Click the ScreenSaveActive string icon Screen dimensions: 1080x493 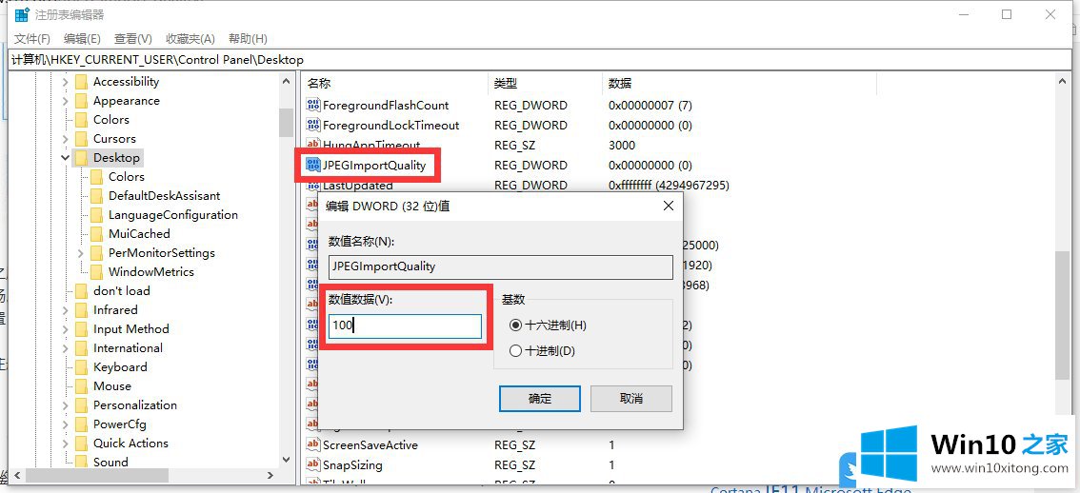pos(313,444)
